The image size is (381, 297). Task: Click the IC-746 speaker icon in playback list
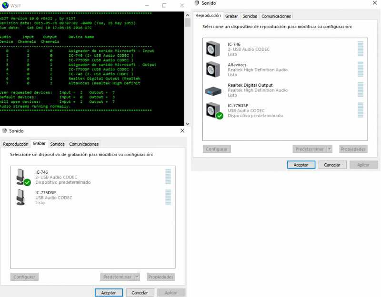click(213, 49)
